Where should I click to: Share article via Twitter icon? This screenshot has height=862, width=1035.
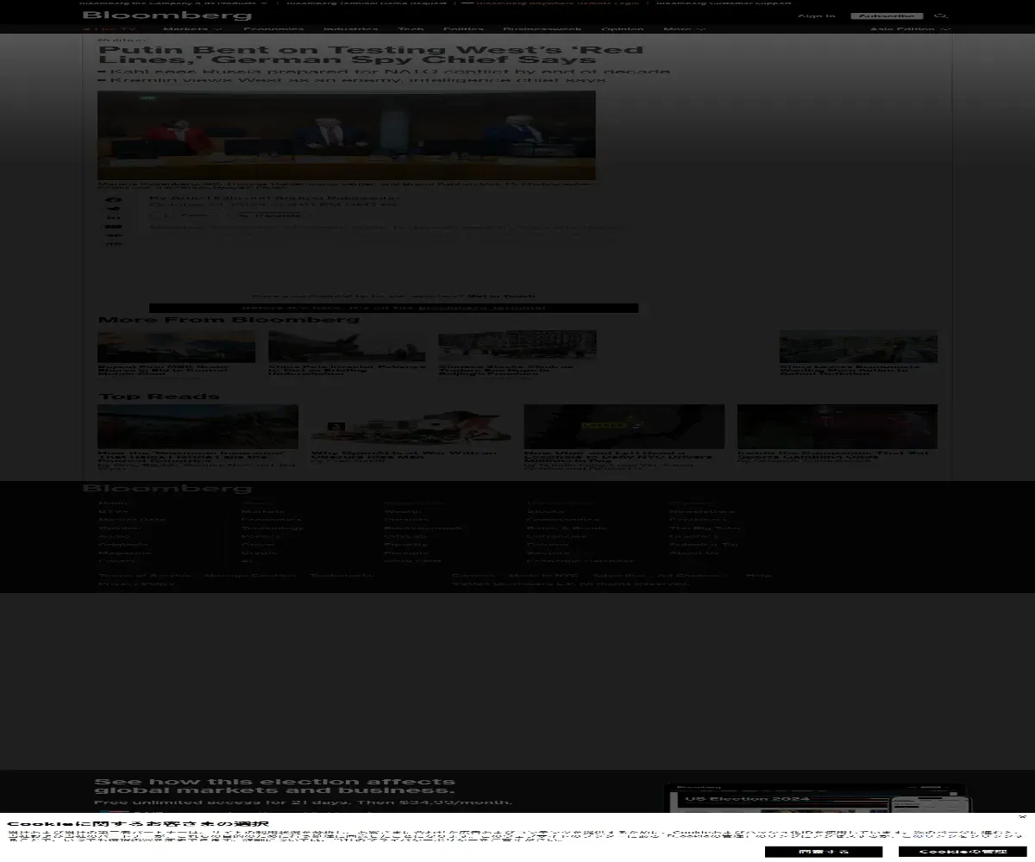(x=114, y=209)
